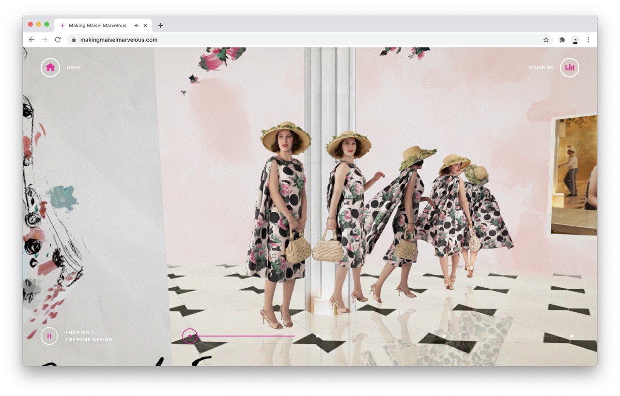Go back with the browser back arrow
Screen dimensions: 620x396
[31, 40]
